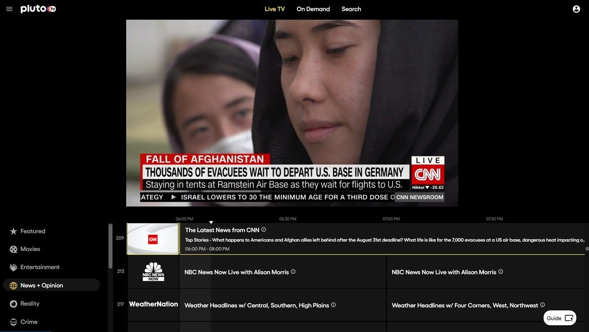Show info for second NBC News Now program
Viewport: 589px width, 332px height.
click(x=501, y=272)
